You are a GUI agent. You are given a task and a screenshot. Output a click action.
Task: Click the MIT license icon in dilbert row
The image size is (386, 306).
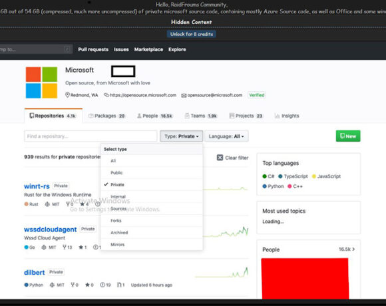click(52, 285)
